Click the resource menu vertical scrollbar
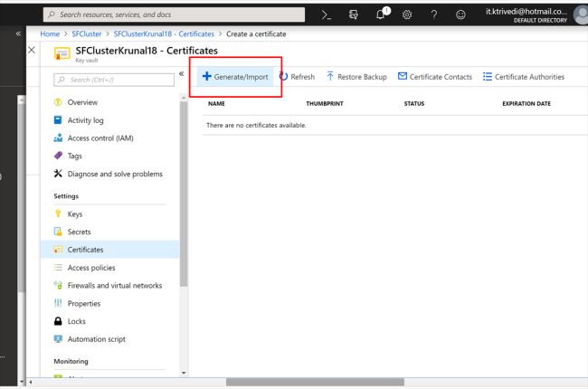 [184, 194]
